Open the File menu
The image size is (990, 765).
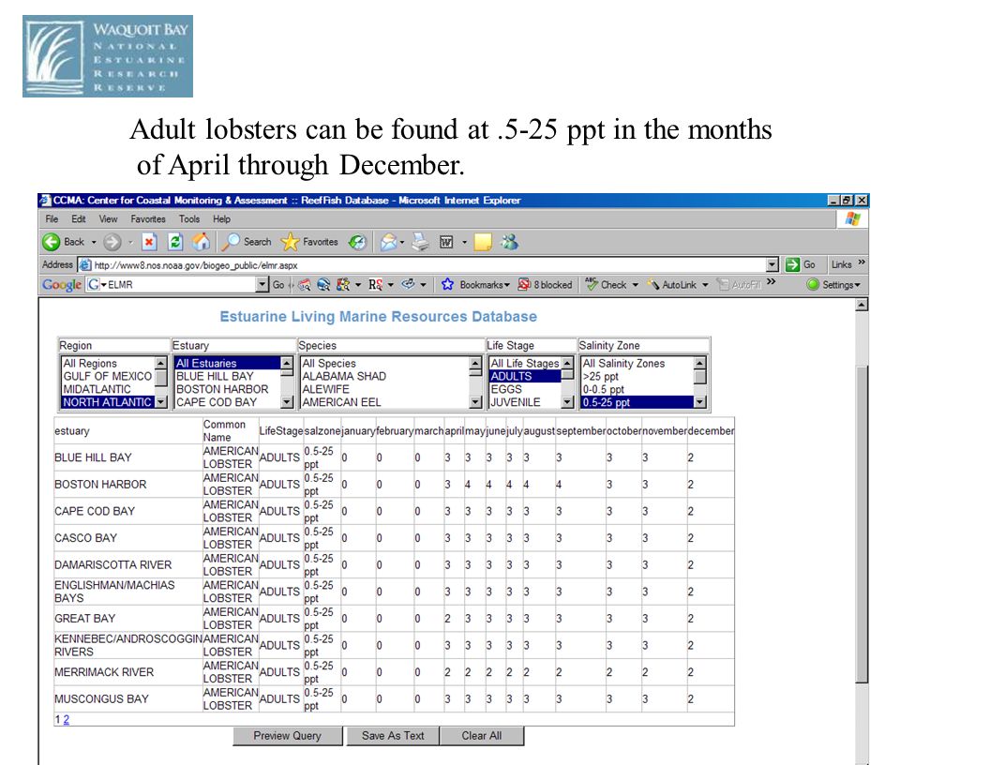pyautogui.click(x=52, y=219)
